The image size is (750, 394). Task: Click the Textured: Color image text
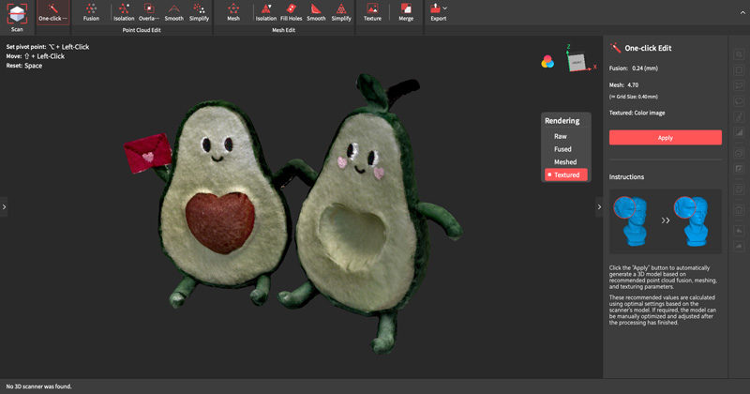[x=637, y=113]
